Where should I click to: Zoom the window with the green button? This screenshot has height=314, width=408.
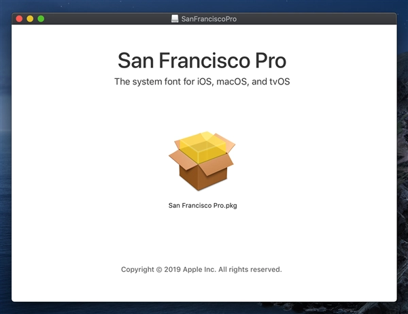[41, 19]
